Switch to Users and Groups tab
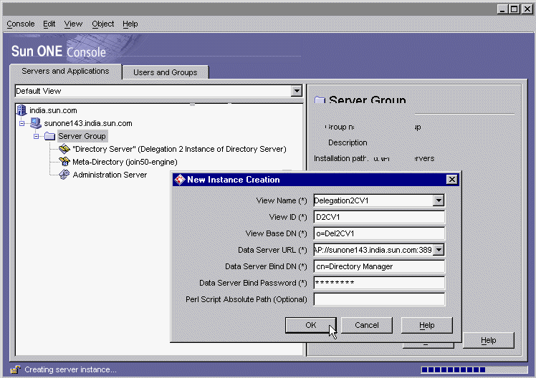 (165, 72)
